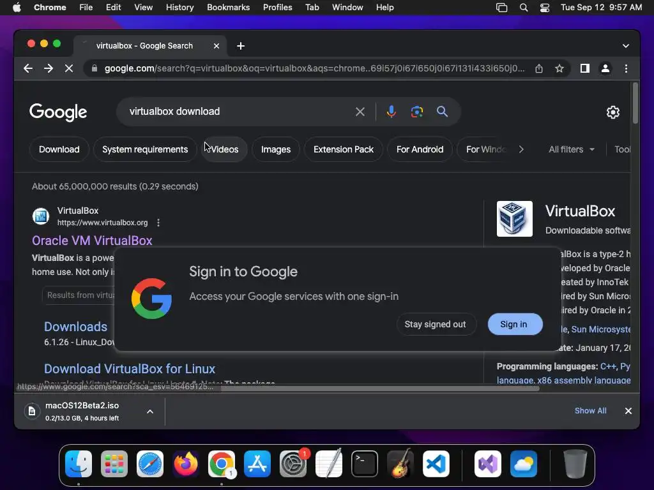The width and height of the screenshot is (654, 490).
Task: Open the Chrome profile avatar menu
Action: (605, 68)
